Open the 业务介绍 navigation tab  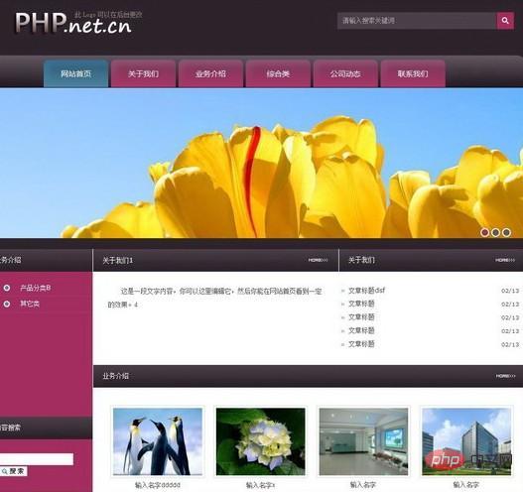click(x=210, y=73)
